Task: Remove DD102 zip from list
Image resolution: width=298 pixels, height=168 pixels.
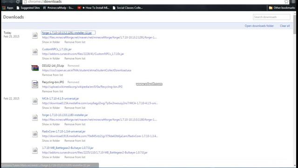Action: [53, 75]
